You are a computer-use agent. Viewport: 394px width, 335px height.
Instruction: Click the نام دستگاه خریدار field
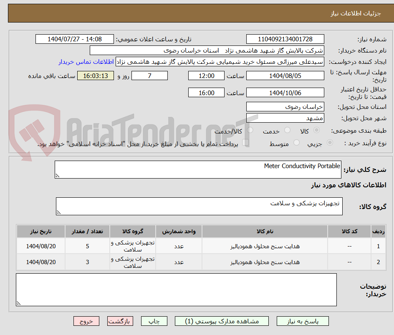click(x=207, y=50)
